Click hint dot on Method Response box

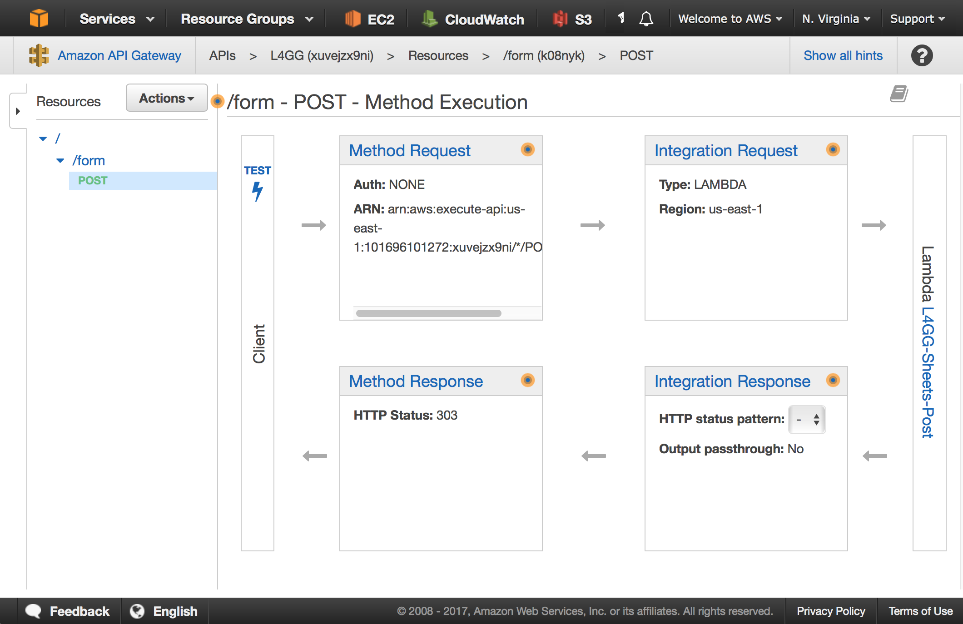tap(528, 380)
